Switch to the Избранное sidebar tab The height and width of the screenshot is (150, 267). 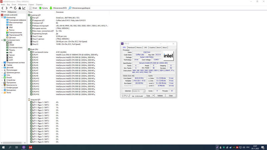tap(12, 12)
